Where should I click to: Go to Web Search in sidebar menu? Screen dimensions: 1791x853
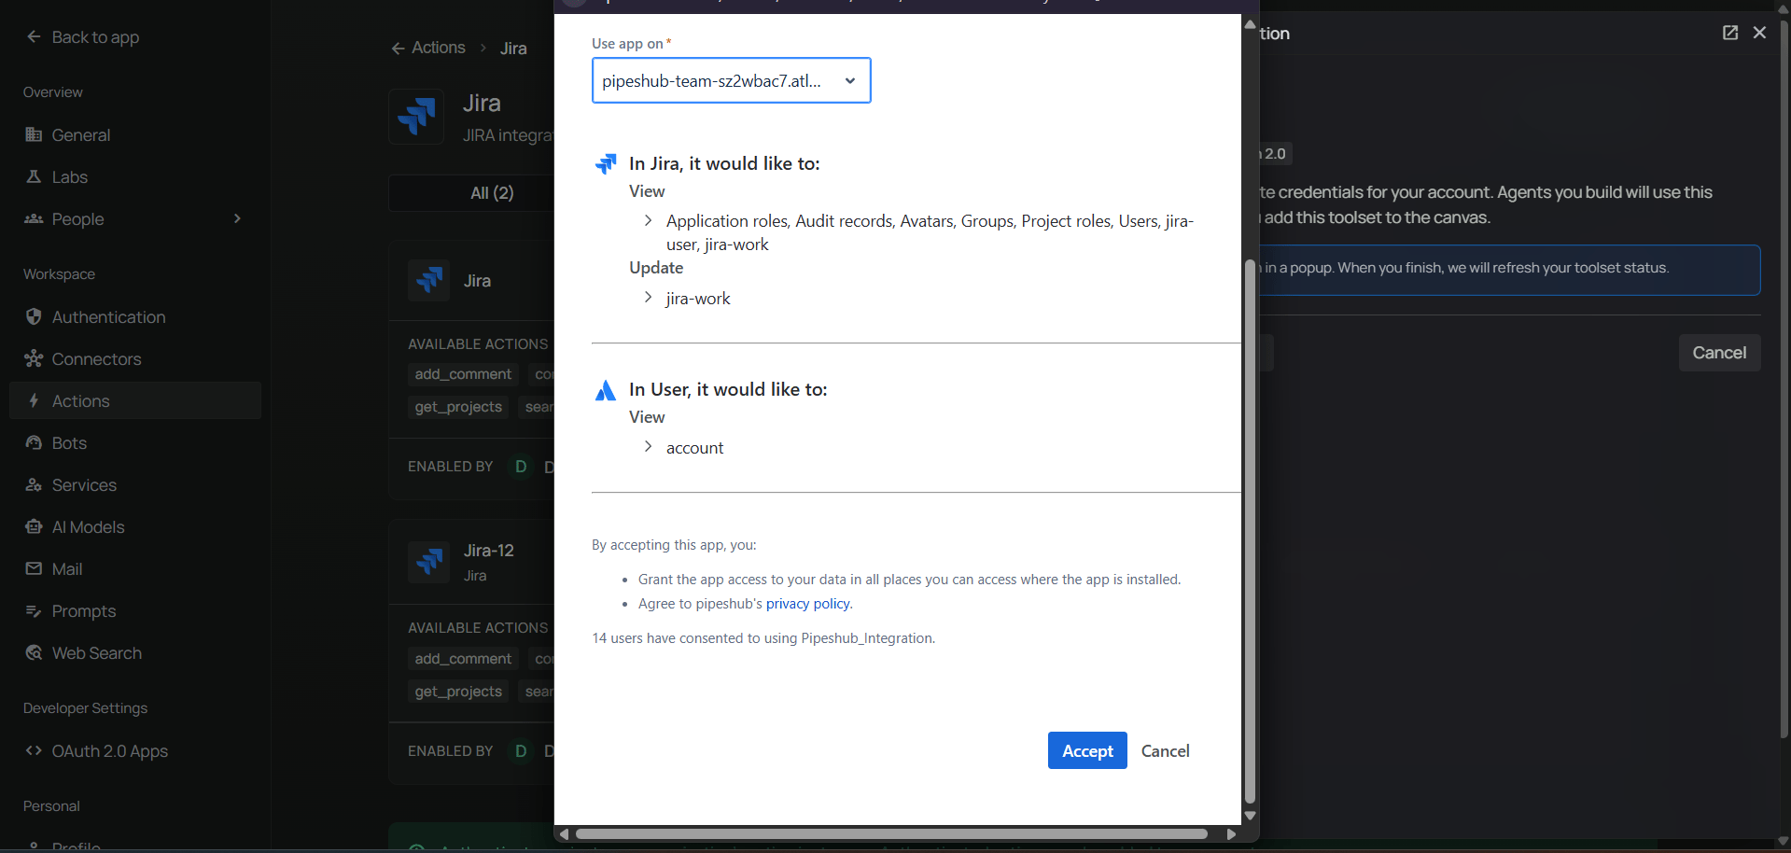135,652
